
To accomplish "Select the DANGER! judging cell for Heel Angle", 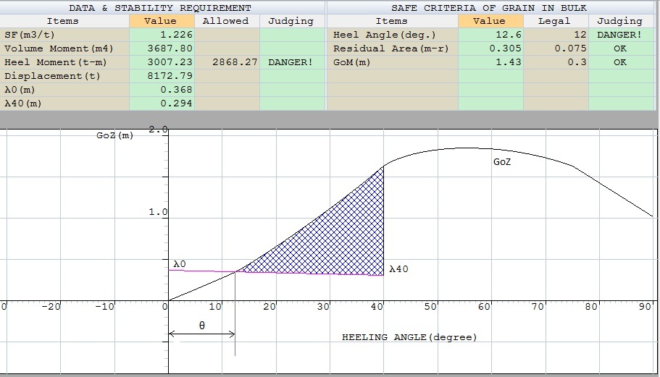I will click(619, 35).
